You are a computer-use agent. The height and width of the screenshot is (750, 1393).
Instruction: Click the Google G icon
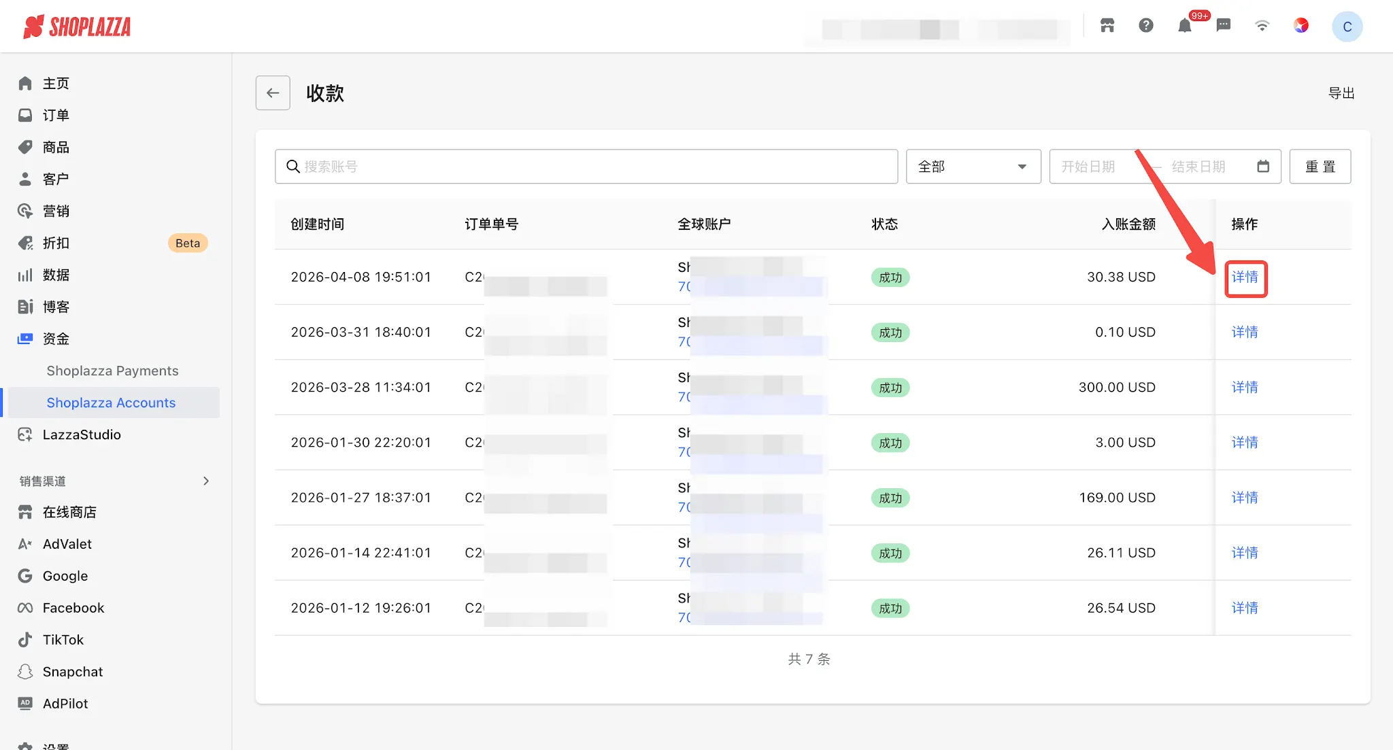[25, 577]
